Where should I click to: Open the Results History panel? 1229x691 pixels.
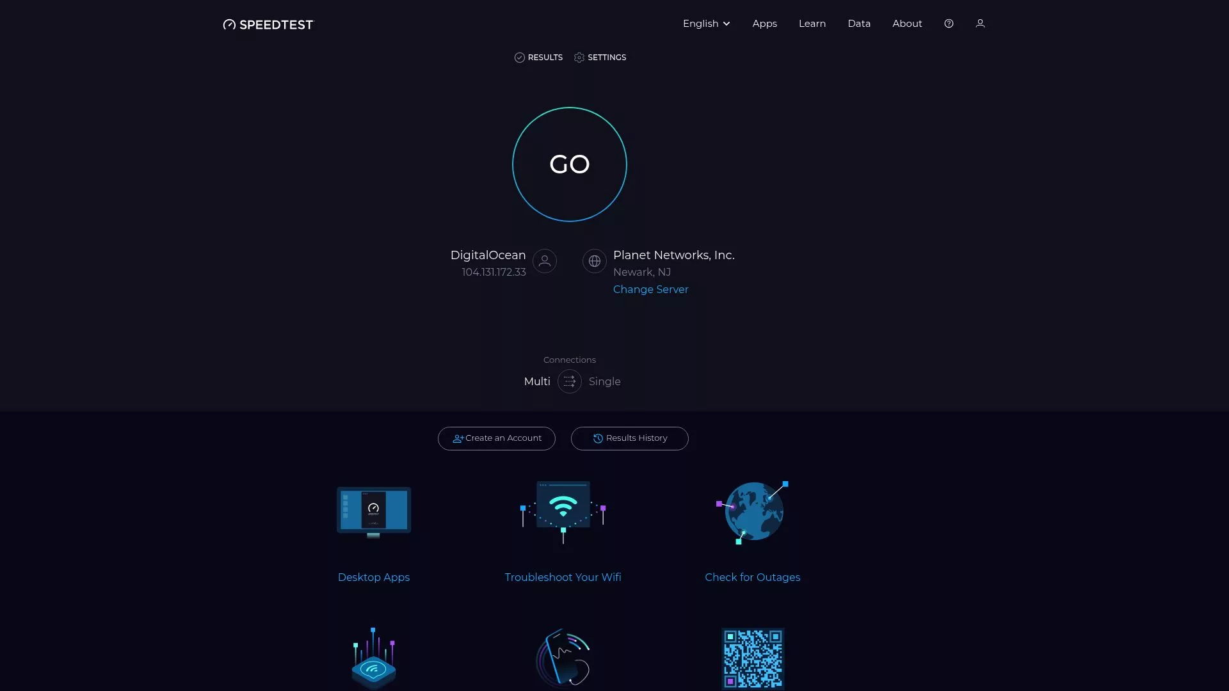click(x=629, y=438)
